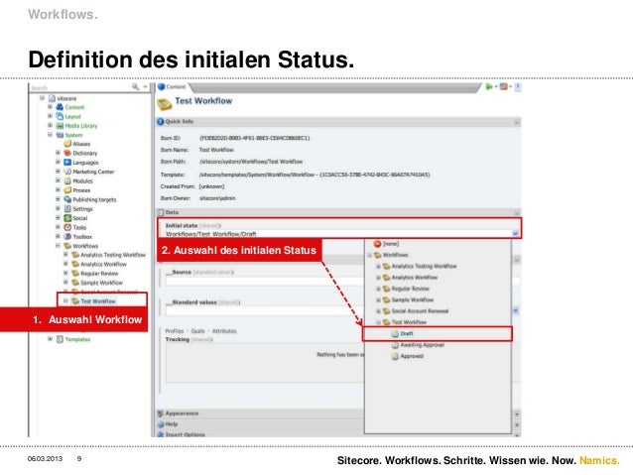Expand the Content tree node

[x=50, y=107]
